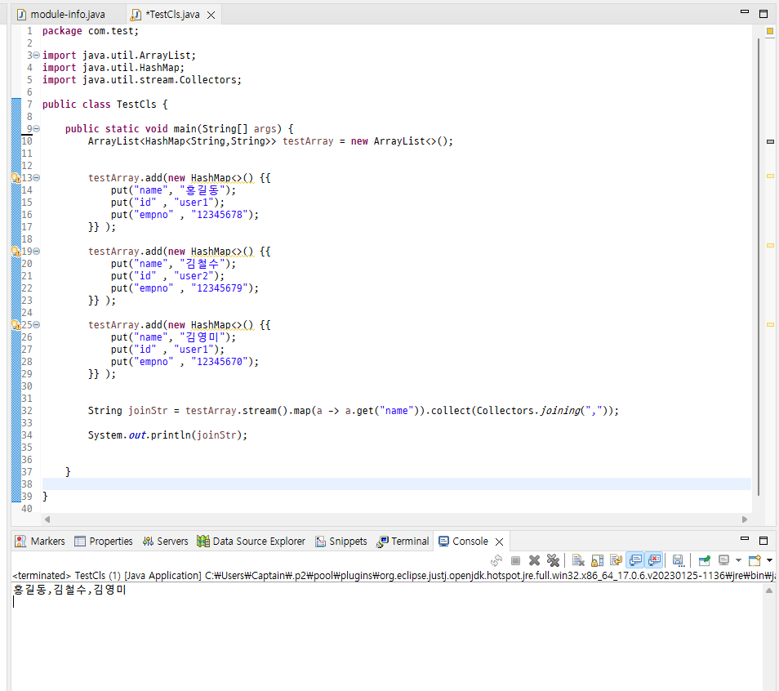Collapse the main method fold at line 9
The height and width of the screenshot is (691, 779).
coord(36,129)
